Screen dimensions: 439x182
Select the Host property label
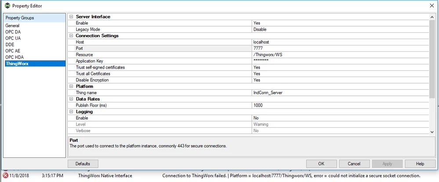(80, 42)
